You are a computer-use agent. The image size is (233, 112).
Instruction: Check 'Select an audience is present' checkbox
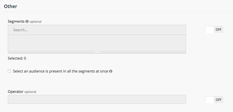[9, 71]
